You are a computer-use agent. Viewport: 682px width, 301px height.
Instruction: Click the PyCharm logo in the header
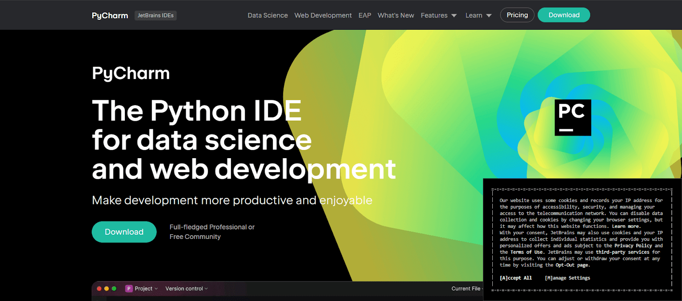point(110,15)
